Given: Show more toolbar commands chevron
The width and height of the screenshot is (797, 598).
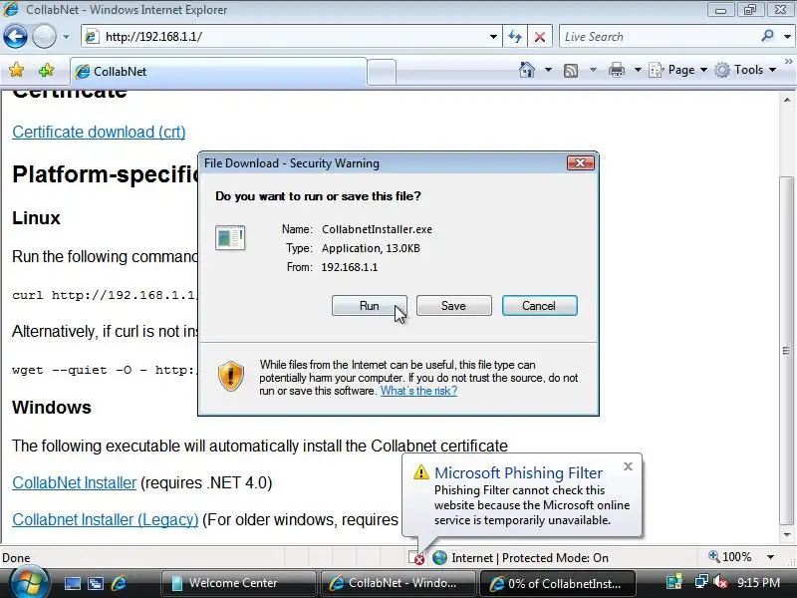Looking at the screenshot, I should [788, 62].
